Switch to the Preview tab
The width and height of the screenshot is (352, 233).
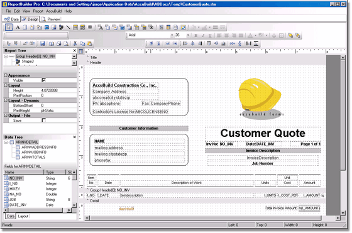[51, 19]
